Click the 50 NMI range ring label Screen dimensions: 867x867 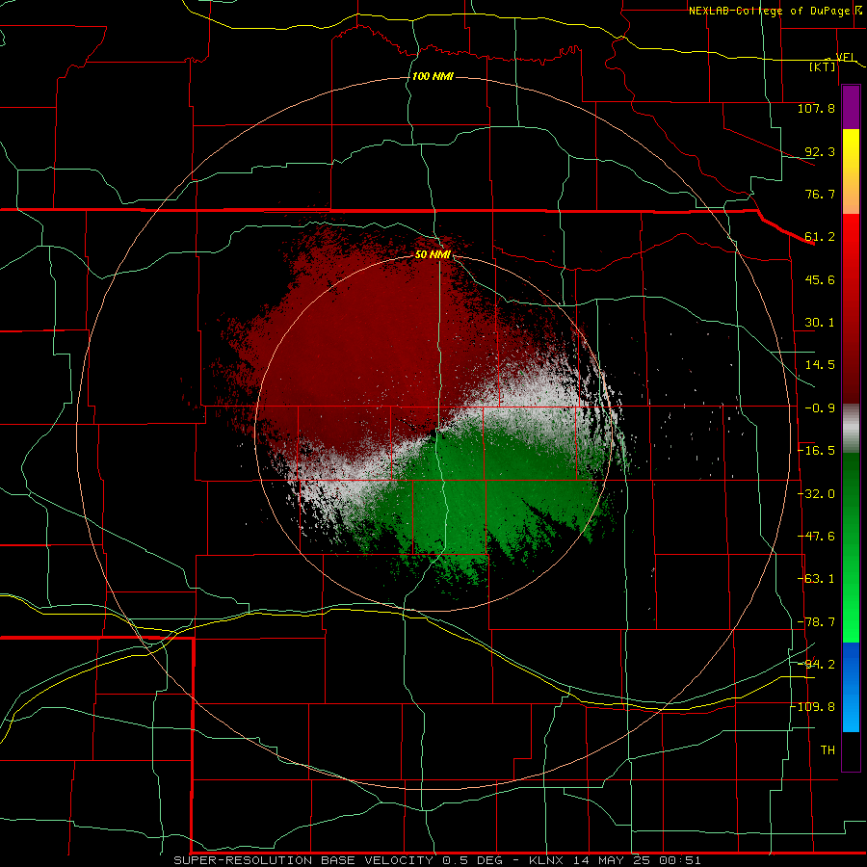point(433,255)
